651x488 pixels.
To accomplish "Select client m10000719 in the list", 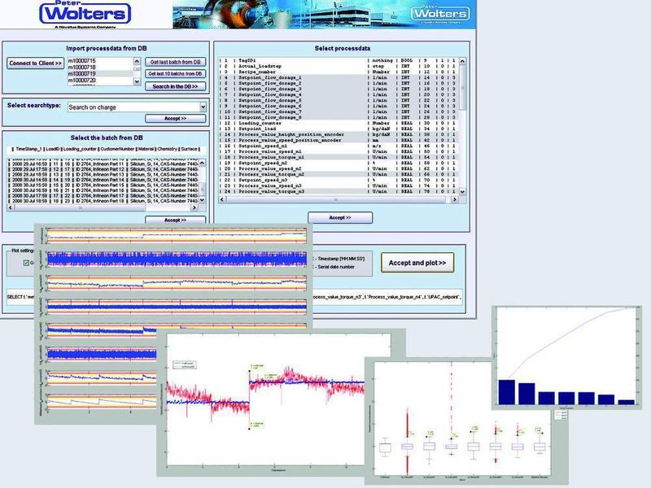I will pyautogui.click(x=100, y=73).
